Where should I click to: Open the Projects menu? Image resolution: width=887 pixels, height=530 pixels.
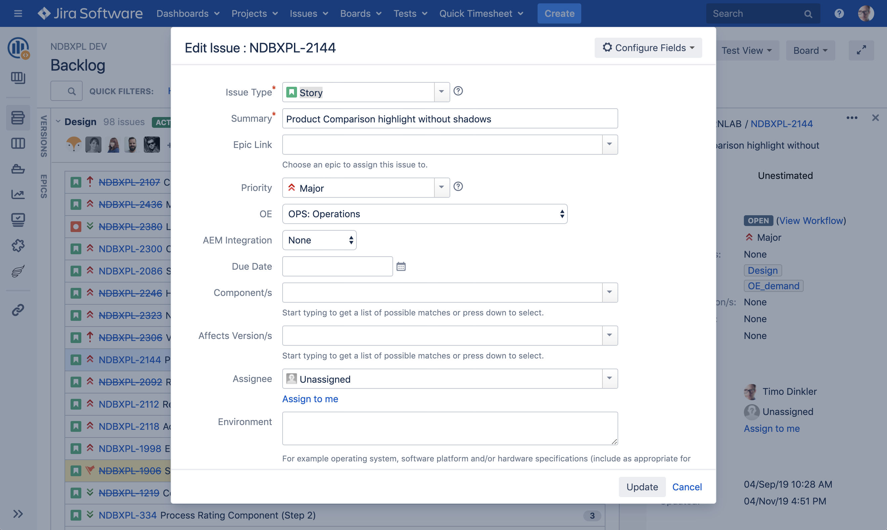pos(254,13)
